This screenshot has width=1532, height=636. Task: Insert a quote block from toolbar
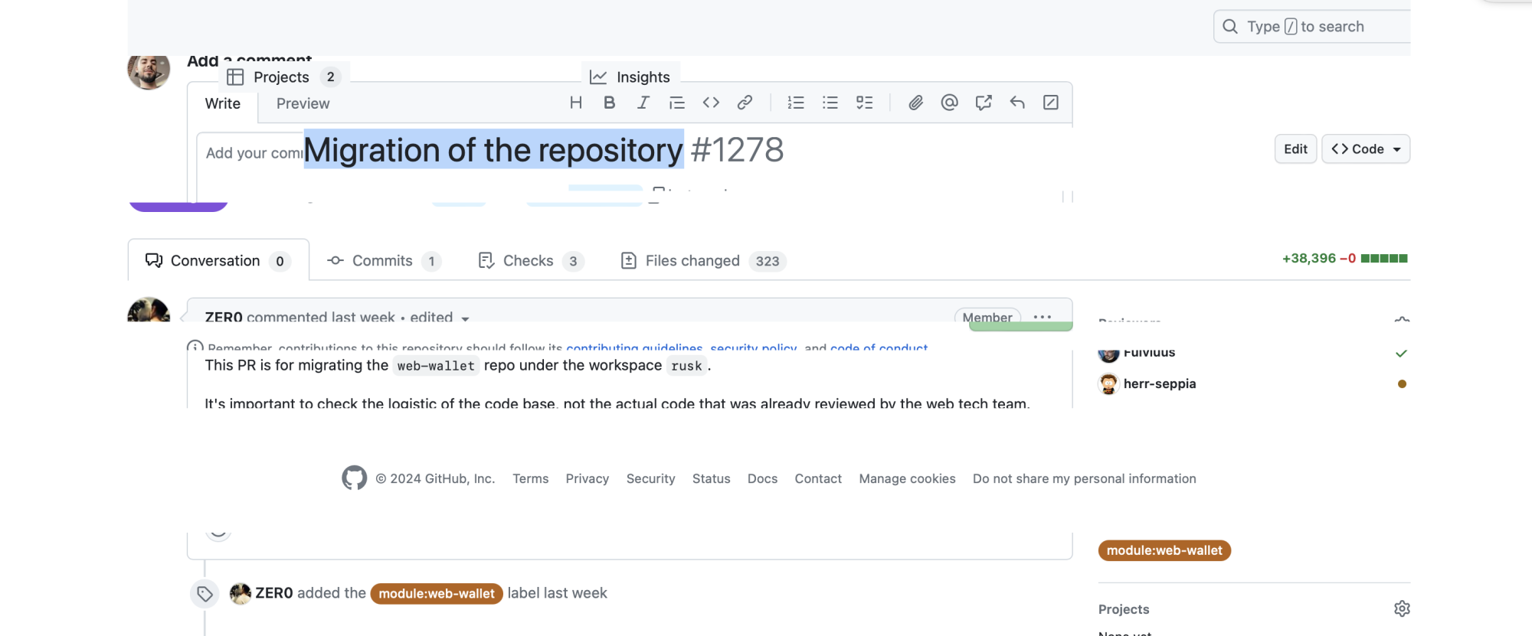(677, 103)
